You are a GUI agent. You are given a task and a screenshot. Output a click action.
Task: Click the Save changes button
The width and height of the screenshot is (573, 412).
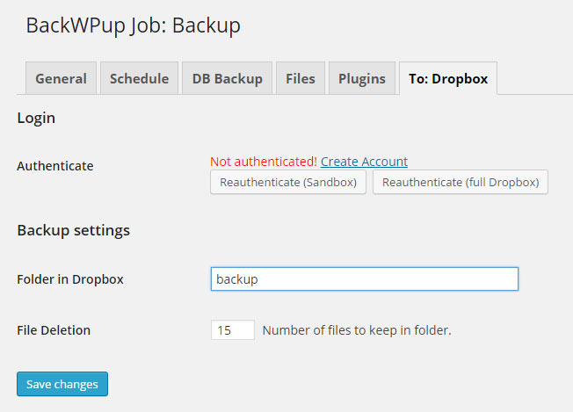pyautogui.click(x=62, y=384)
